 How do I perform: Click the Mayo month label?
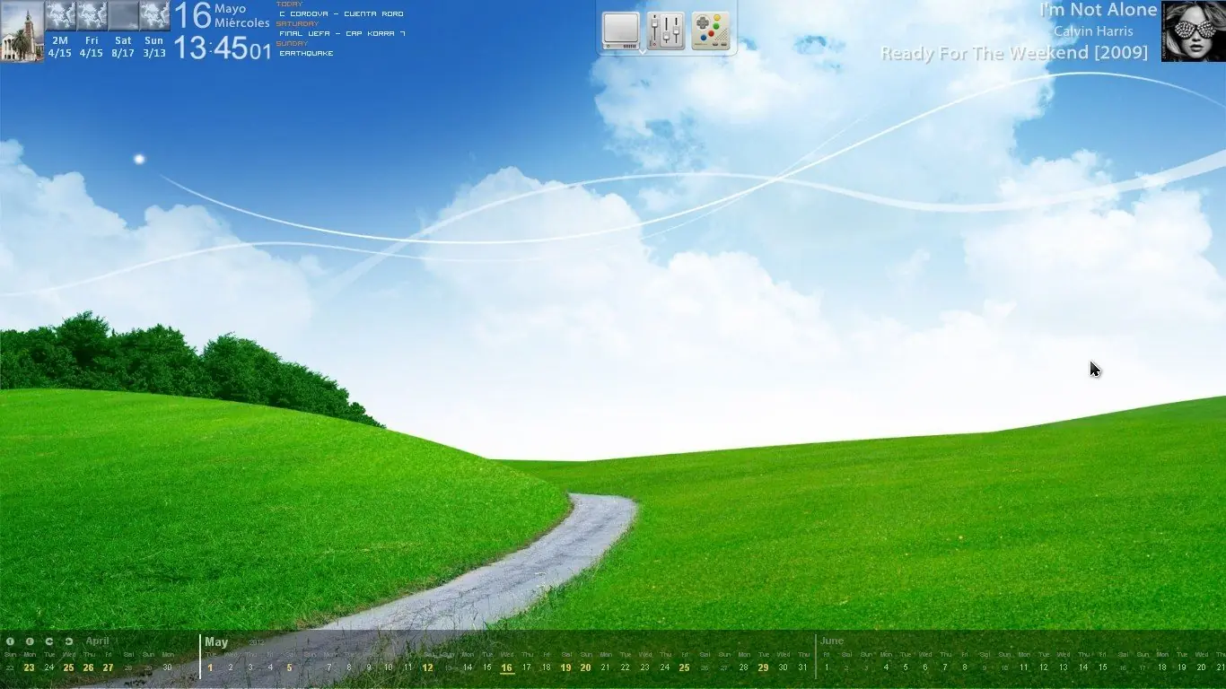pos(231,9)
